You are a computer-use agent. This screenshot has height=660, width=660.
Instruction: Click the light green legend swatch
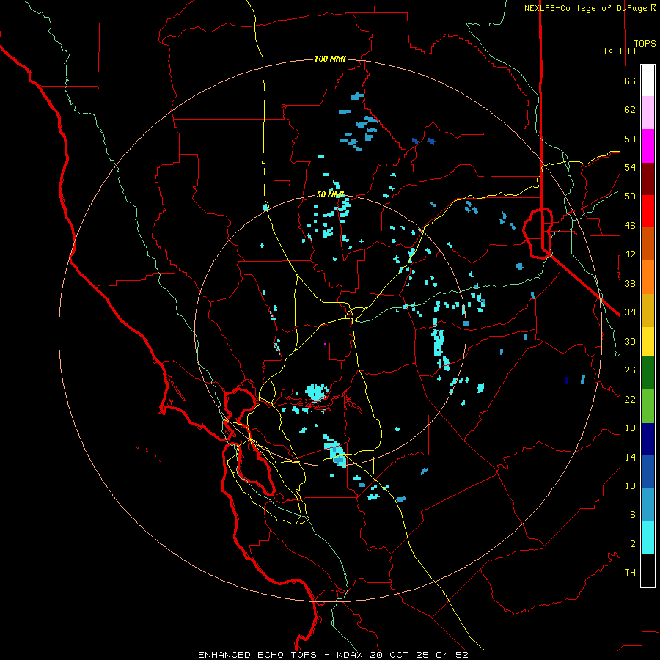coord(648,406)
